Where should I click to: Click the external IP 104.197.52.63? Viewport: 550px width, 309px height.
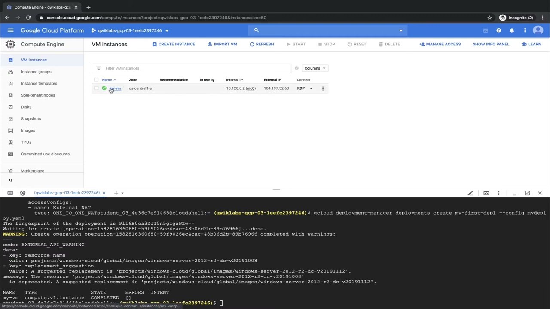pyautogui.click(x=276, y=88)
